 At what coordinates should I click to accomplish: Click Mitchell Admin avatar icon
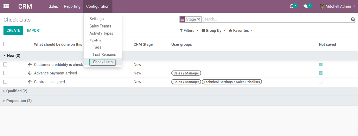(x=322, y=6)
